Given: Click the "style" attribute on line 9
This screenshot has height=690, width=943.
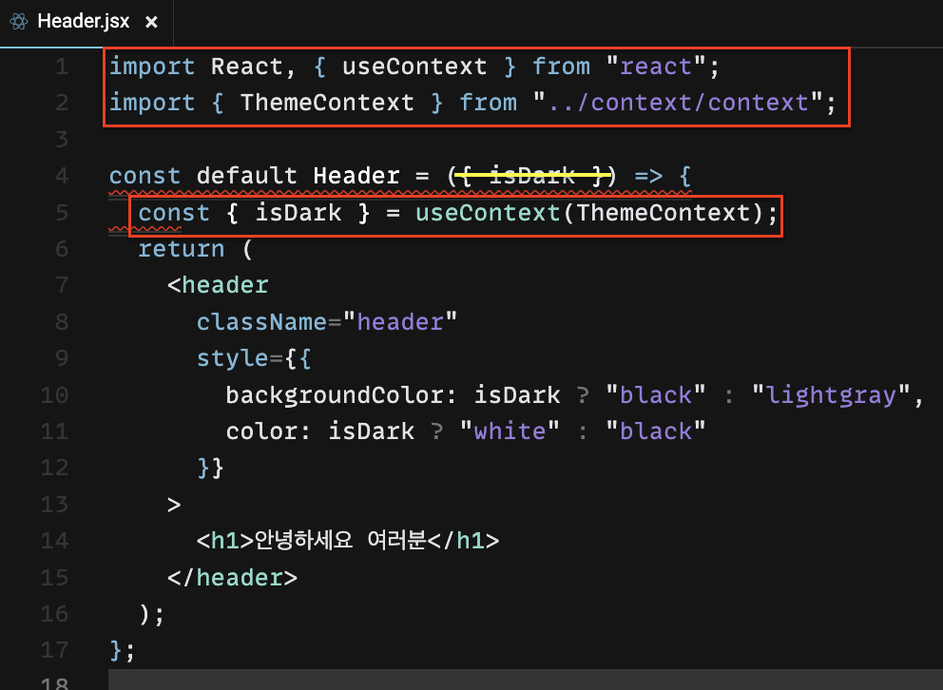Looking at the screenshot, I should [232, 359].
